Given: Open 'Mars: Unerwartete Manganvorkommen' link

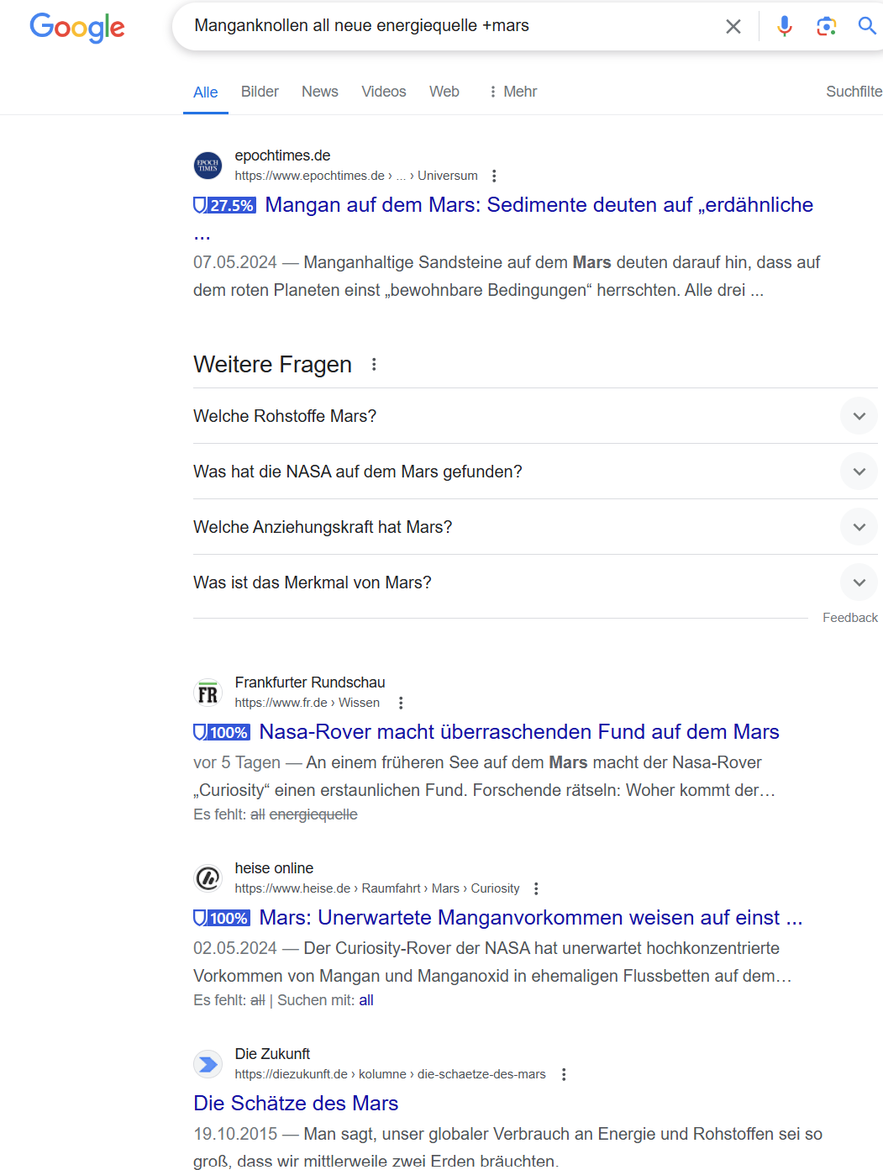Looking at the screenshot, I should pos(531,918).
